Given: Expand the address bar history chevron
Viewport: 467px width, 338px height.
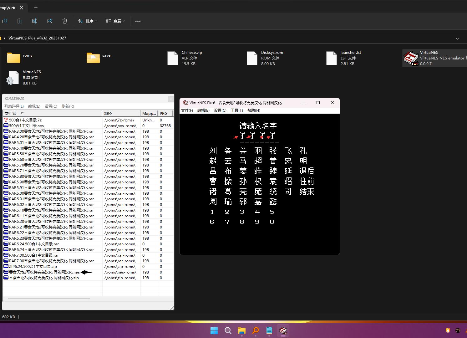Looking at the screenshot, I should coord(457,38).
